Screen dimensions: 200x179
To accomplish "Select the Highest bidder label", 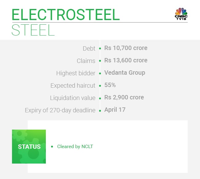I will [76, 73].
